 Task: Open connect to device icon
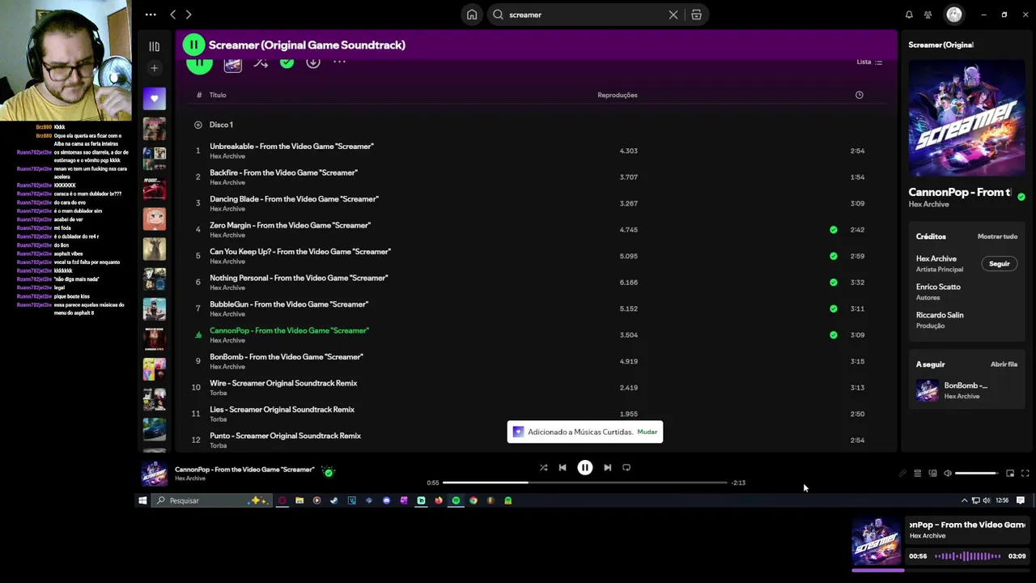[932, 473]
